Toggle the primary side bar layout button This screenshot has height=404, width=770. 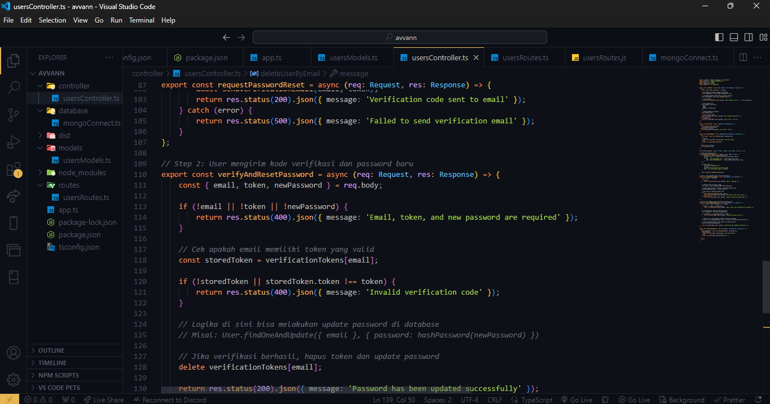coord(719,37)
